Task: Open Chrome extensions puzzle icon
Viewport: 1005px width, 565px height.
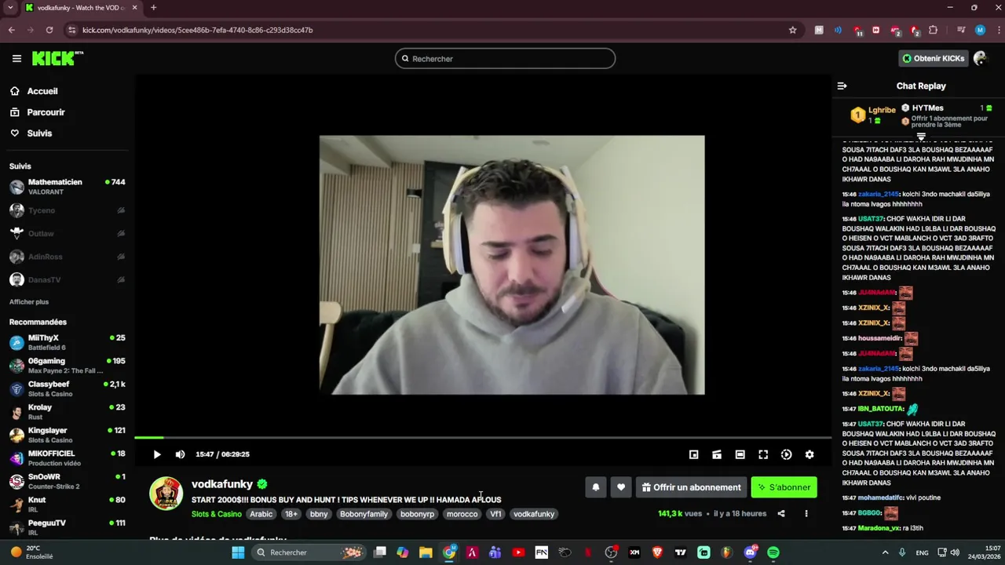Action: pyautogui.click(x=934, y=30)
